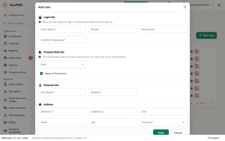This screenshot has width=225, height=141.
Task: Click the Personal Info person icon
Action: point(40,85)
